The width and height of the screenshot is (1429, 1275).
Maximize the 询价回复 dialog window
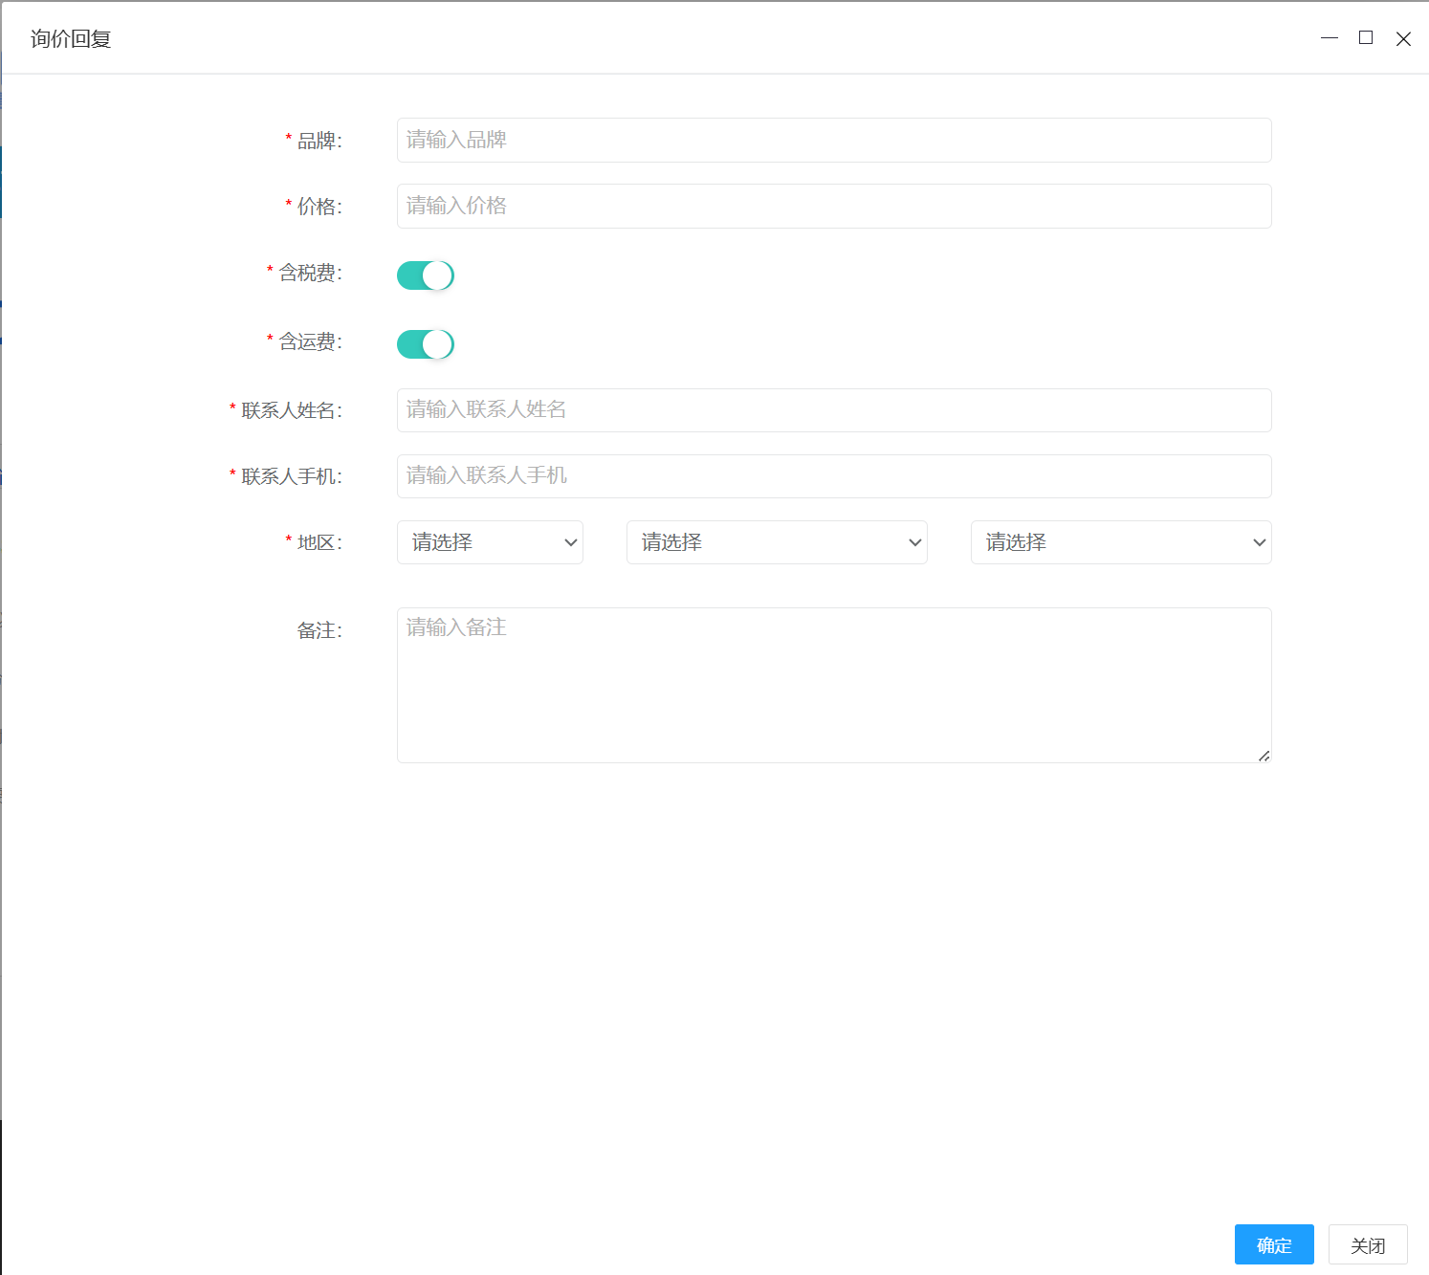pos(1366,38)
